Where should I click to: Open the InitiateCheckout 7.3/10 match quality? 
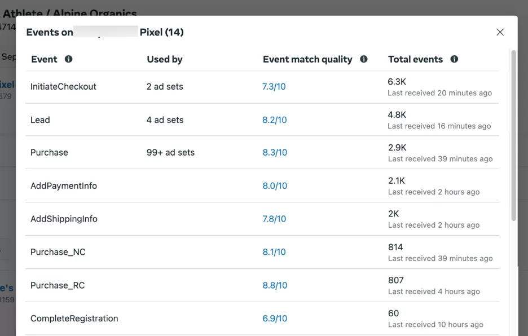(274, 87)
